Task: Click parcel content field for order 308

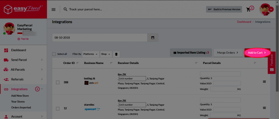Action: pyautogui.click(x=220, y=74)
